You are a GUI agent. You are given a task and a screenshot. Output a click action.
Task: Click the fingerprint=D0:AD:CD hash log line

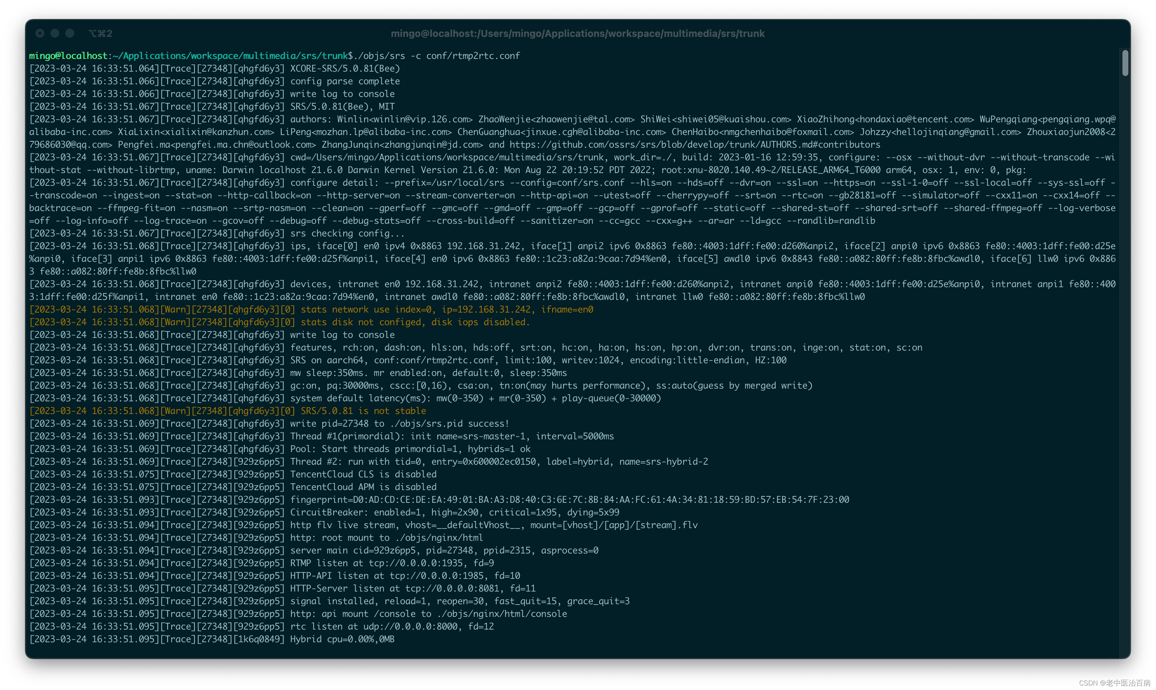click(569, 500)
